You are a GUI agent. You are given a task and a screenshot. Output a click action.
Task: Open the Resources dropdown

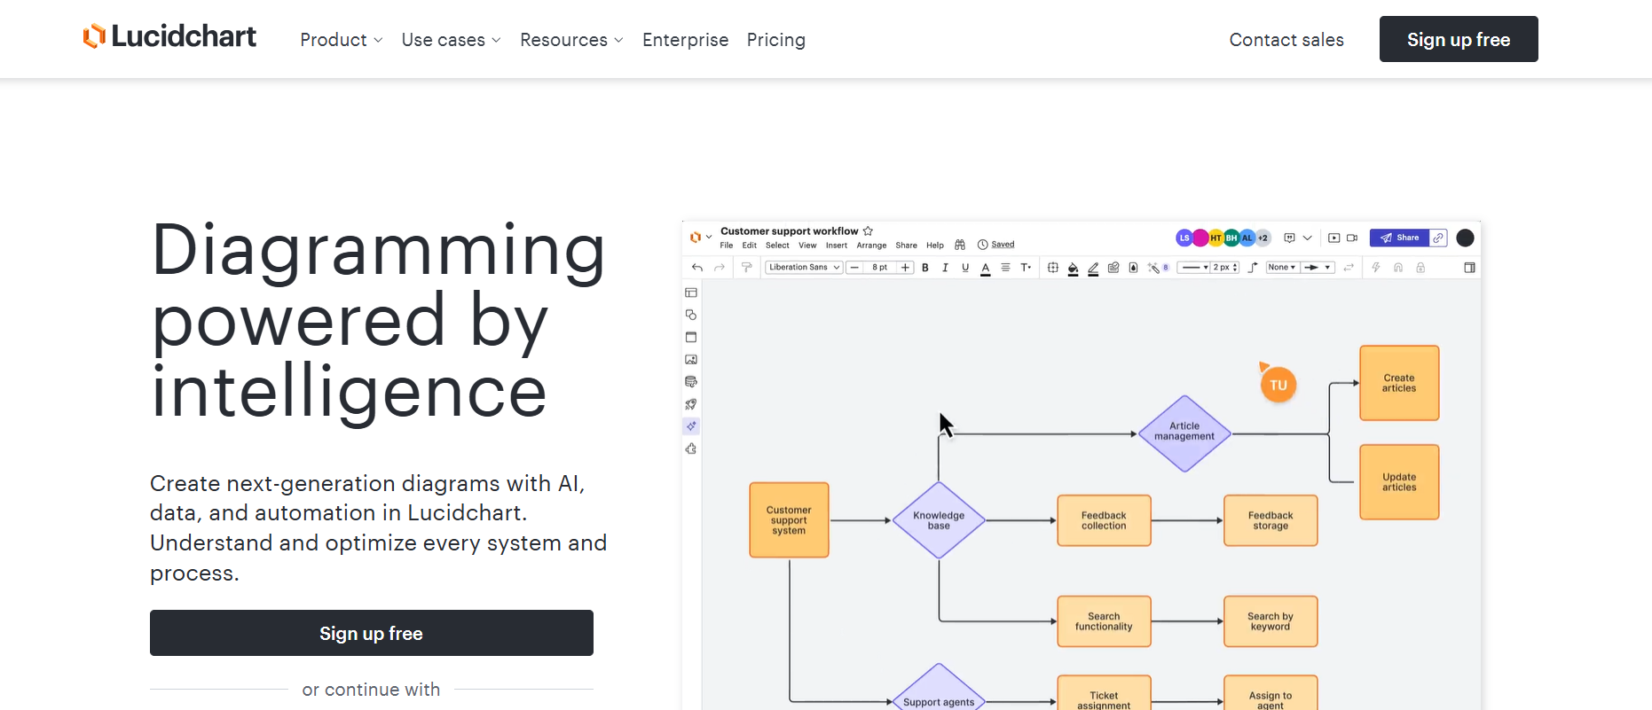tap(571, 40)
